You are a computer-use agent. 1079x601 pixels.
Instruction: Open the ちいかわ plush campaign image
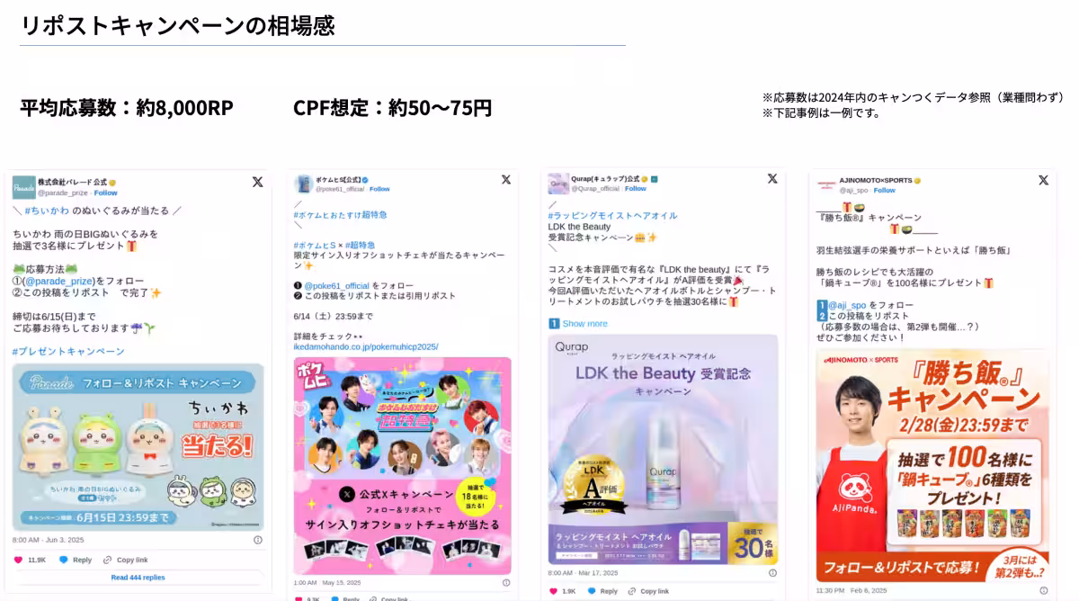(138, 447)
